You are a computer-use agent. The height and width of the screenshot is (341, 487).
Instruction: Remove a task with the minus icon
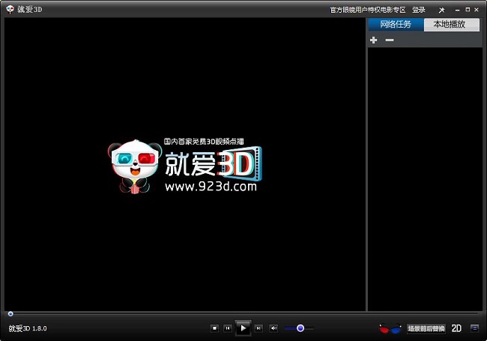click(x=389, y=40)
